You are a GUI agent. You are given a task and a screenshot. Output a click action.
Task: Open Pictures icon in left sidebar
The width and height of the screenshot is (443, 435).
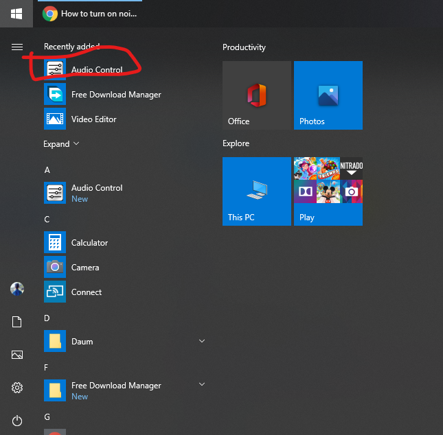(x=17, y=355)
